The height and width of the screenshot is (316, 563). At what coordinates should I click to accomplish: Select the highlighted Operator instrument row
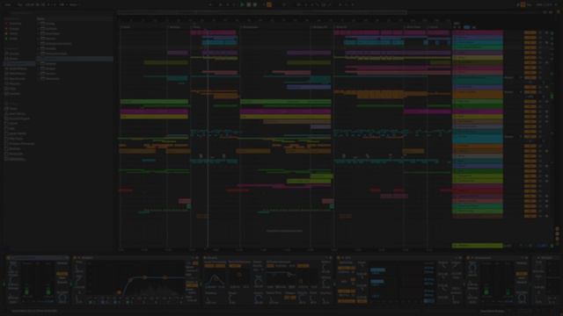75,59
